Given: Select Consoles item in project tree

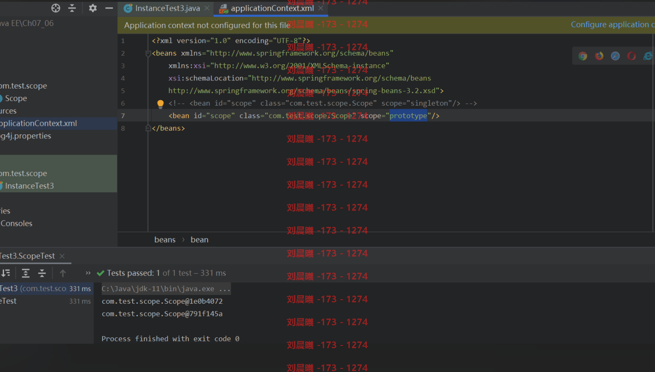Looking at the screenshot, I should [x=17, y=224].
